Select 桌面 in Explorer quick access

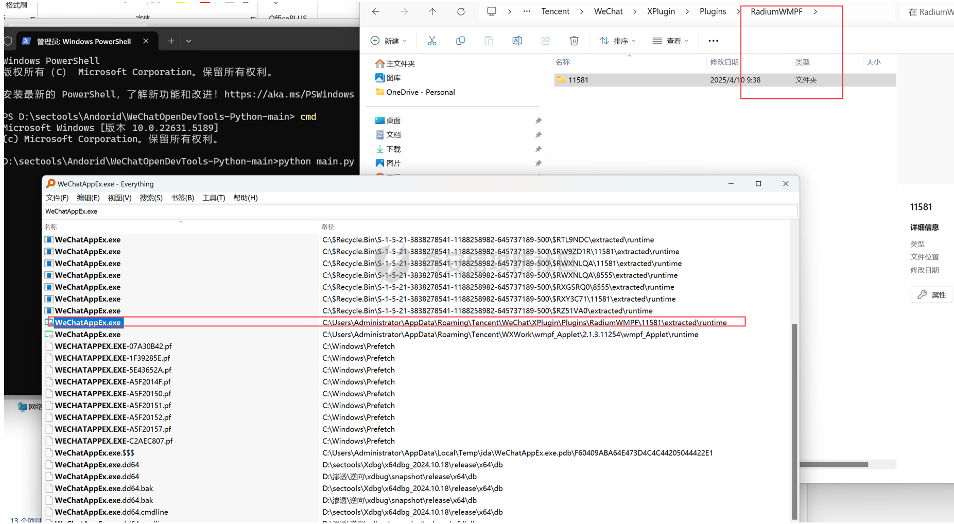pyautogui.click(x=388, y=120)
